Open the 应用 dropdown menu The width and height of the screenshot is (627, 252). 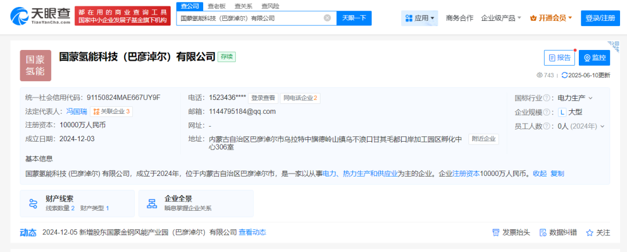point(420,18)
